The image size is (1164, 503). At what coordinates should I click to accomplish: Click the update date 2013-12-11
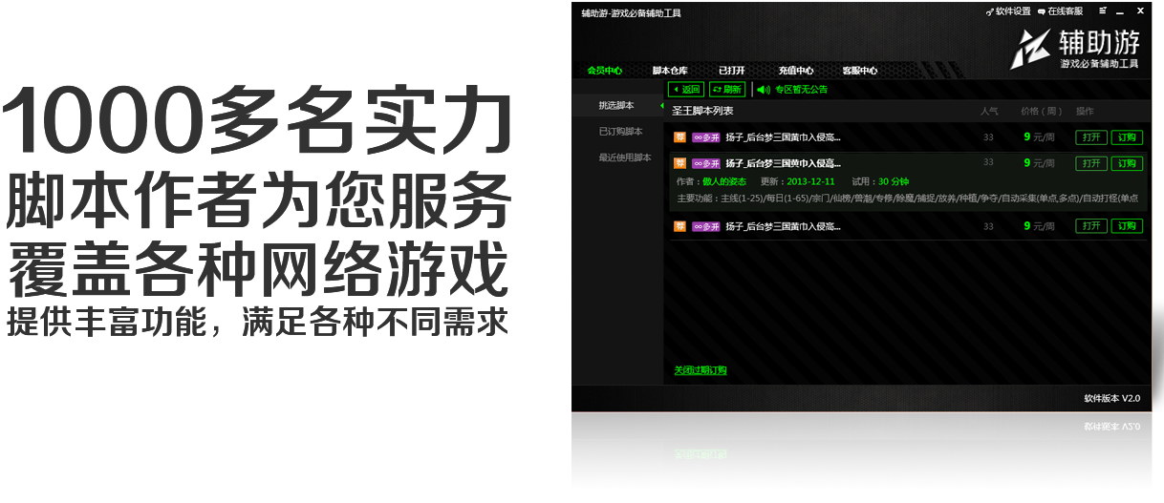coord(811,181)
